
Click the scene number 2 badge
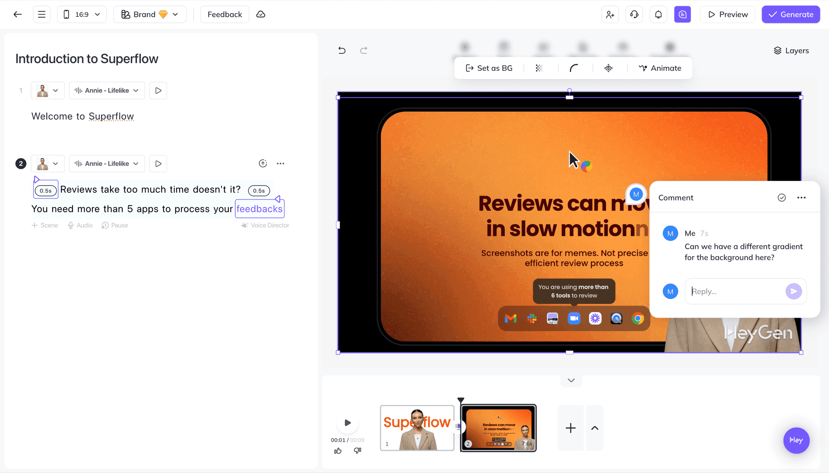pyautogui.click(x=21, y=164)
